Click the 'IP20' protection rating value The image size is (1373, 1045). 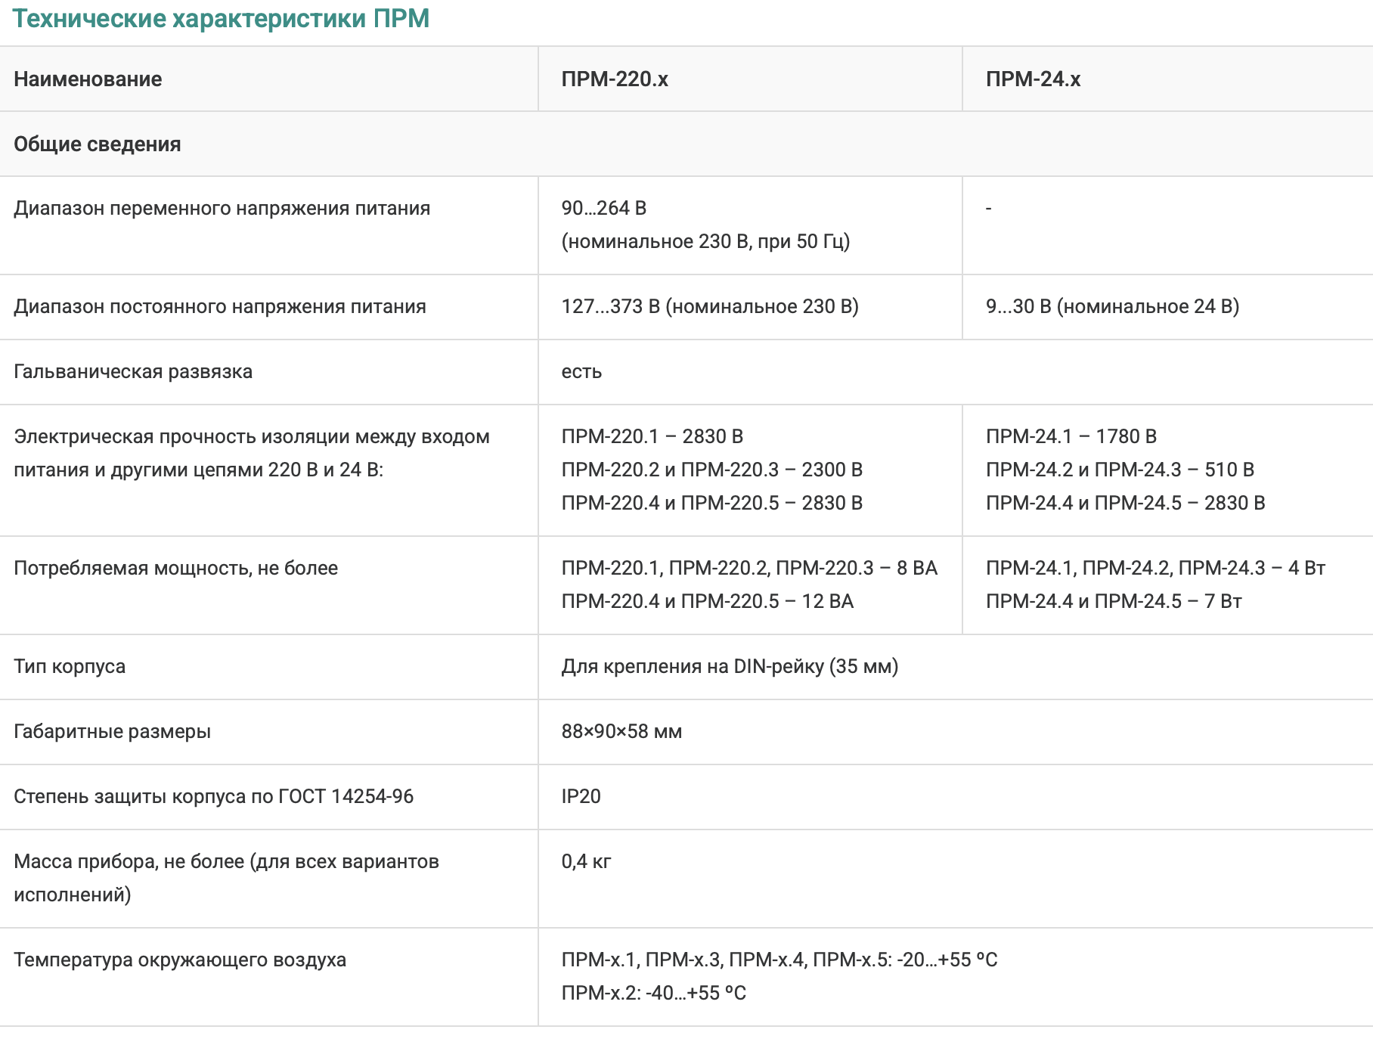click(581, 796)
